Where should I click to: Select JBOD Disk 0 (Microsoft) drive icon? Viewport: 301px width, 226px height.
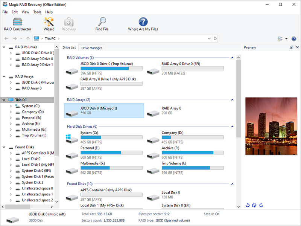pyautogui.click(x=72, y=113)
